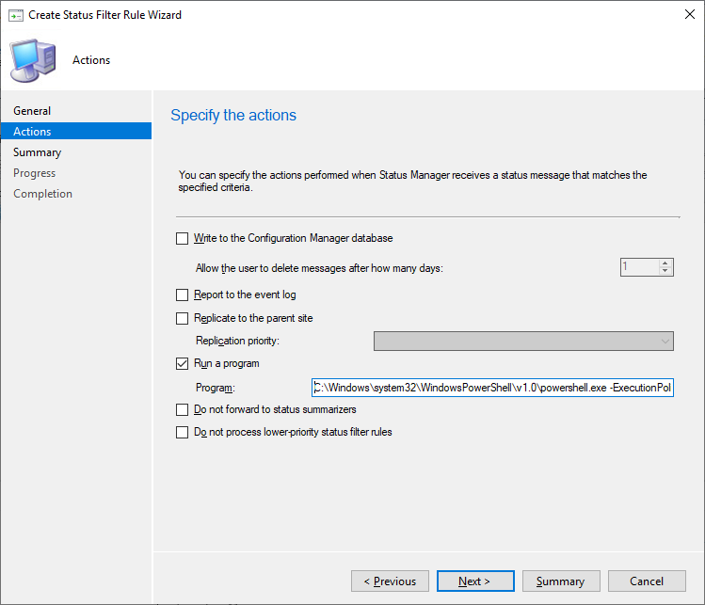The width and height of the screenshot is (705, 605).
Task: Enable Write to the Configuration Manager database
Action: 182,238
